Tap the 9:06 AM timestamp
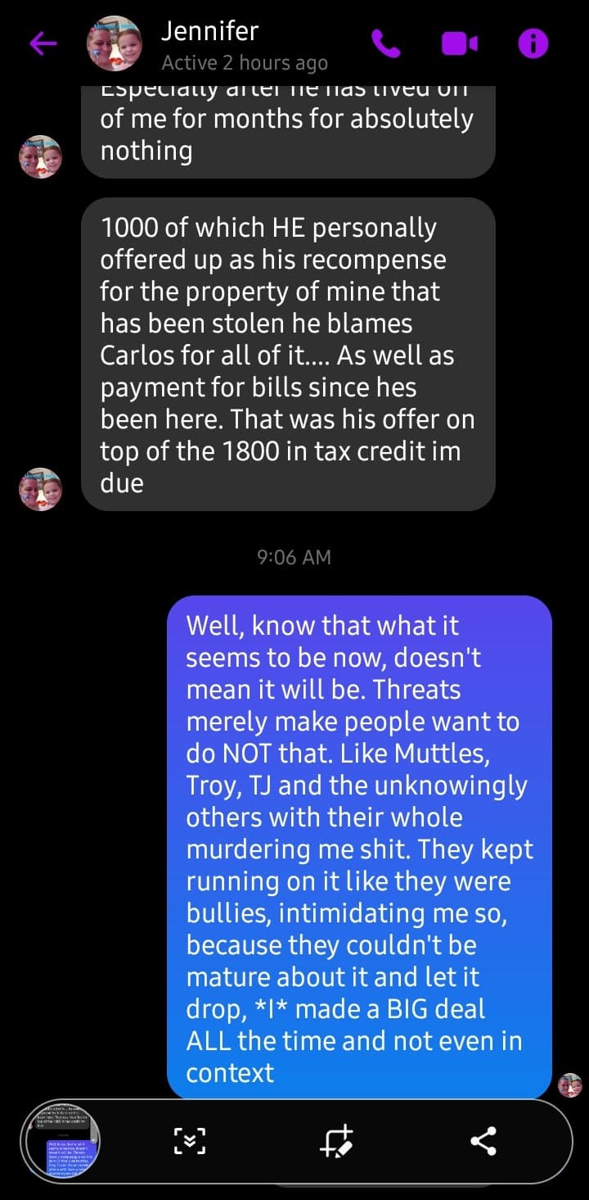The image size is (589, 1200). pyautogui.click(x=294, y=557)
